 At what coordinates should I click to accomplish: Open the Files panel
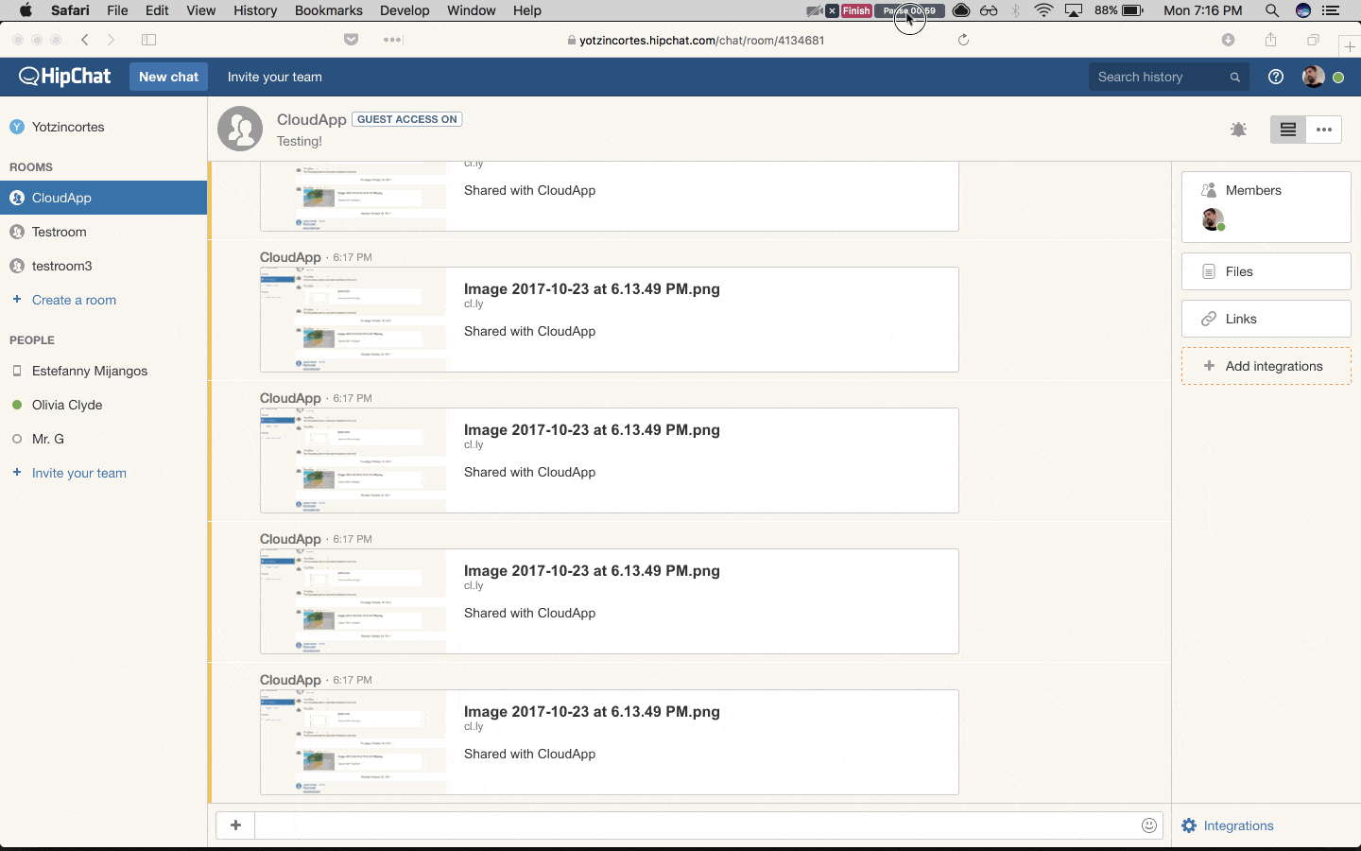(x=1266, y=271)
